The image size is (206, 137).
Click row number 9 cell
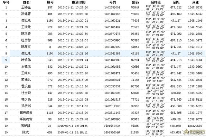tap(6, 60)
